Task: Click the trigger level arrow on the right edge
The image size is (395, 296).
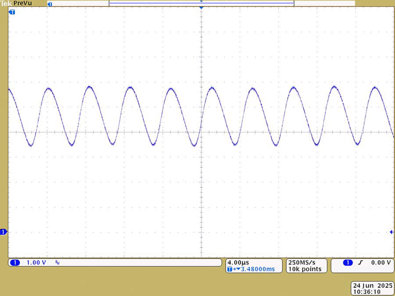Action: [x=392, y=232]
